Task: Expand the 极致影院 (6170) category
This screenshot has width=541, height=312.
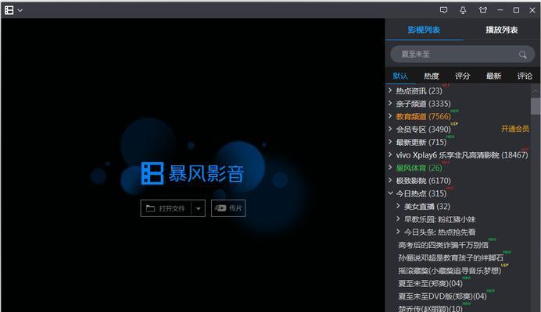Action: point(390,180)
